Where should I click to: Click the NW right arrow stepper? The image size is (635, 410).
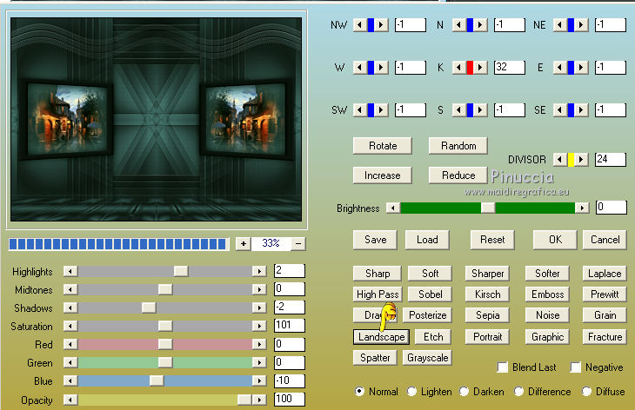pyautogui.click(x=381, y=25)
